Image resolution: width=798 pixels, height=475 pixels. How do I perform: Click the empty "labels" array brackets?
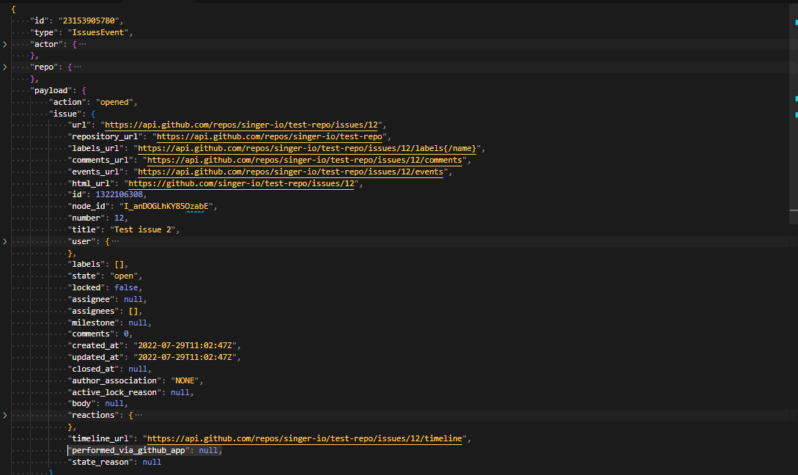[119, 264]
